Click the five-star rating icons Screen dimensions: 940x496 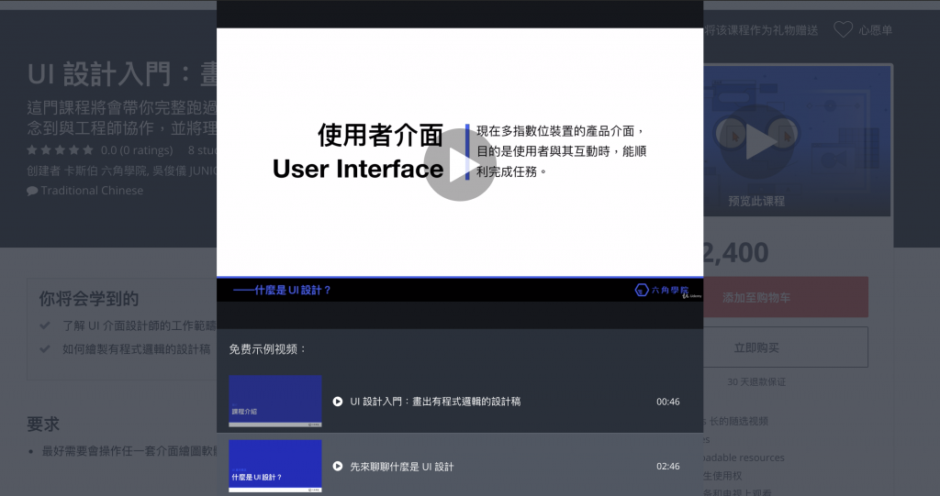click(60, 149)
